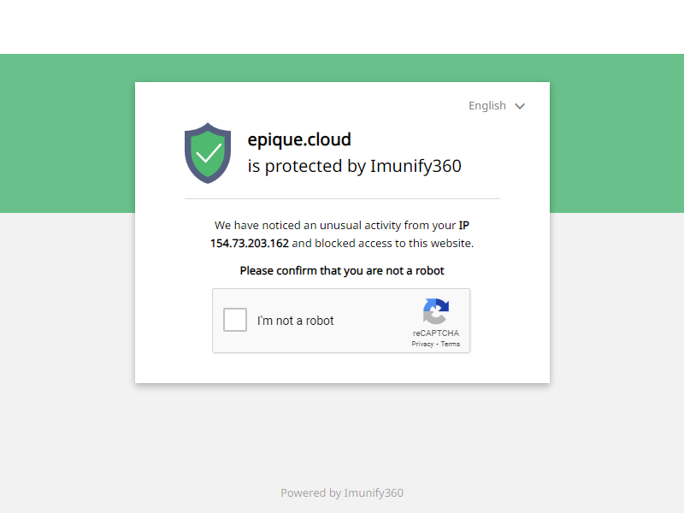Click the white checkmark inside the shield
The width and height of the screenshot is (684, 513).
coord(208,153)
